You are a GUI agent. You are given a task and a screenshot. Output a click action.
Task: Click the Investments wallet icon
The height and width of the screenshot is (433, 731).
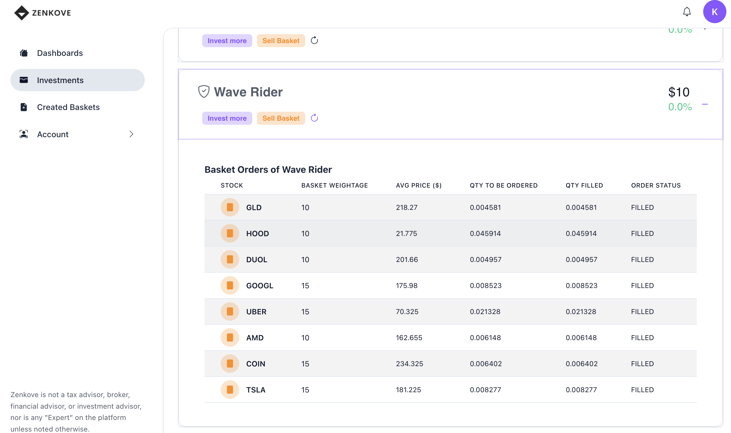click(x=24, y=80)
